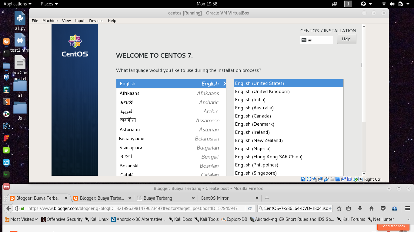The width and height of the screenshot is (414, 232).
Task: Click the USB devices icon in VirtualBox status bar
Action: (326, 179)
